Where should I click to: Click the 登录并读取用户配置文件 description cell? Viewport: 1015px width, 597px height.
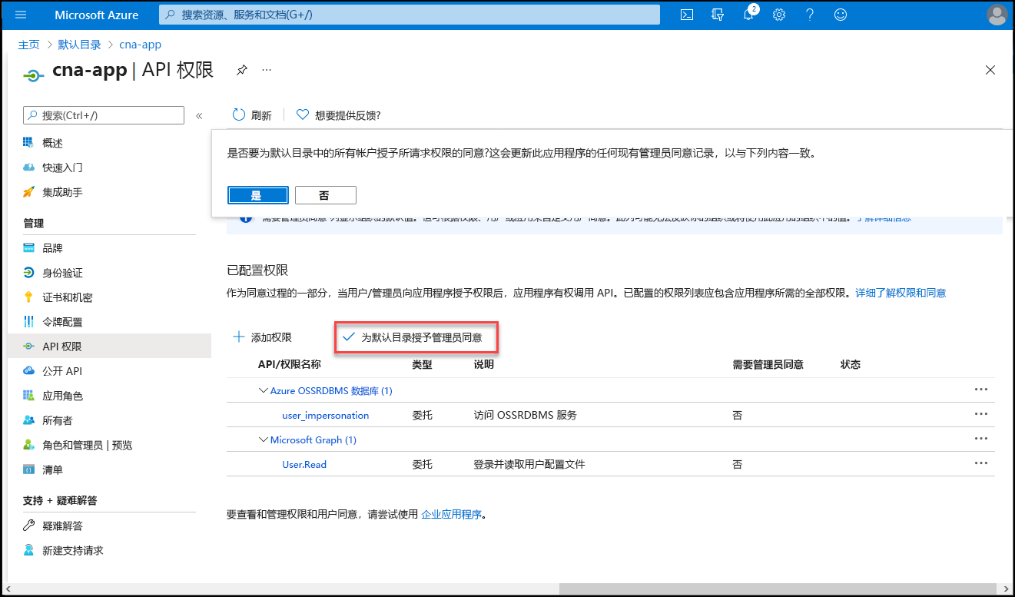pyautogui.click(x=530, y=465)
